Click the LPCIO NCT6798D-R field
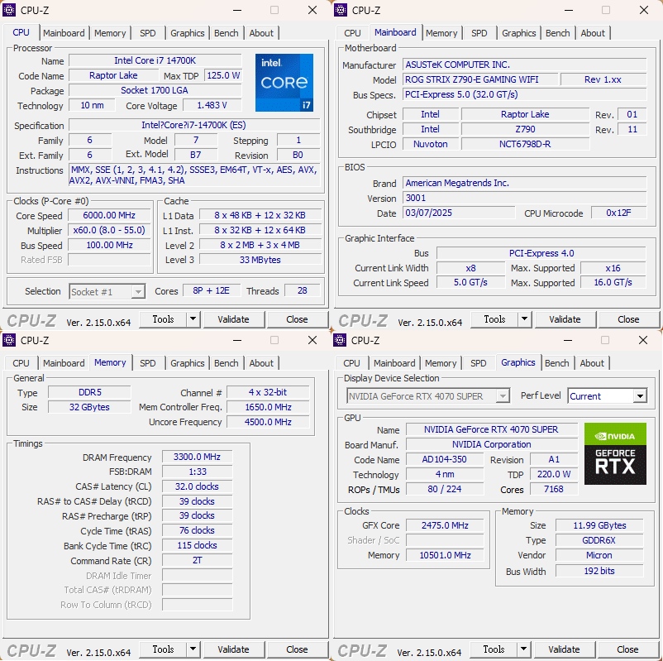This screenshot has width=663, height=661. [x=525, y=144]
